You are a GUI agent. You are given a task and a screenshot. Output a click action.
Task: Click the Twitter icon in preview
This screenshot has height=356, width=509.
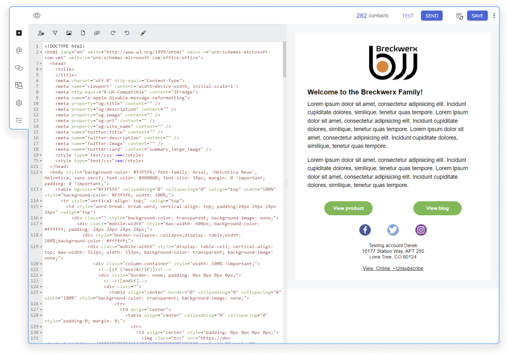coord(393,230)
